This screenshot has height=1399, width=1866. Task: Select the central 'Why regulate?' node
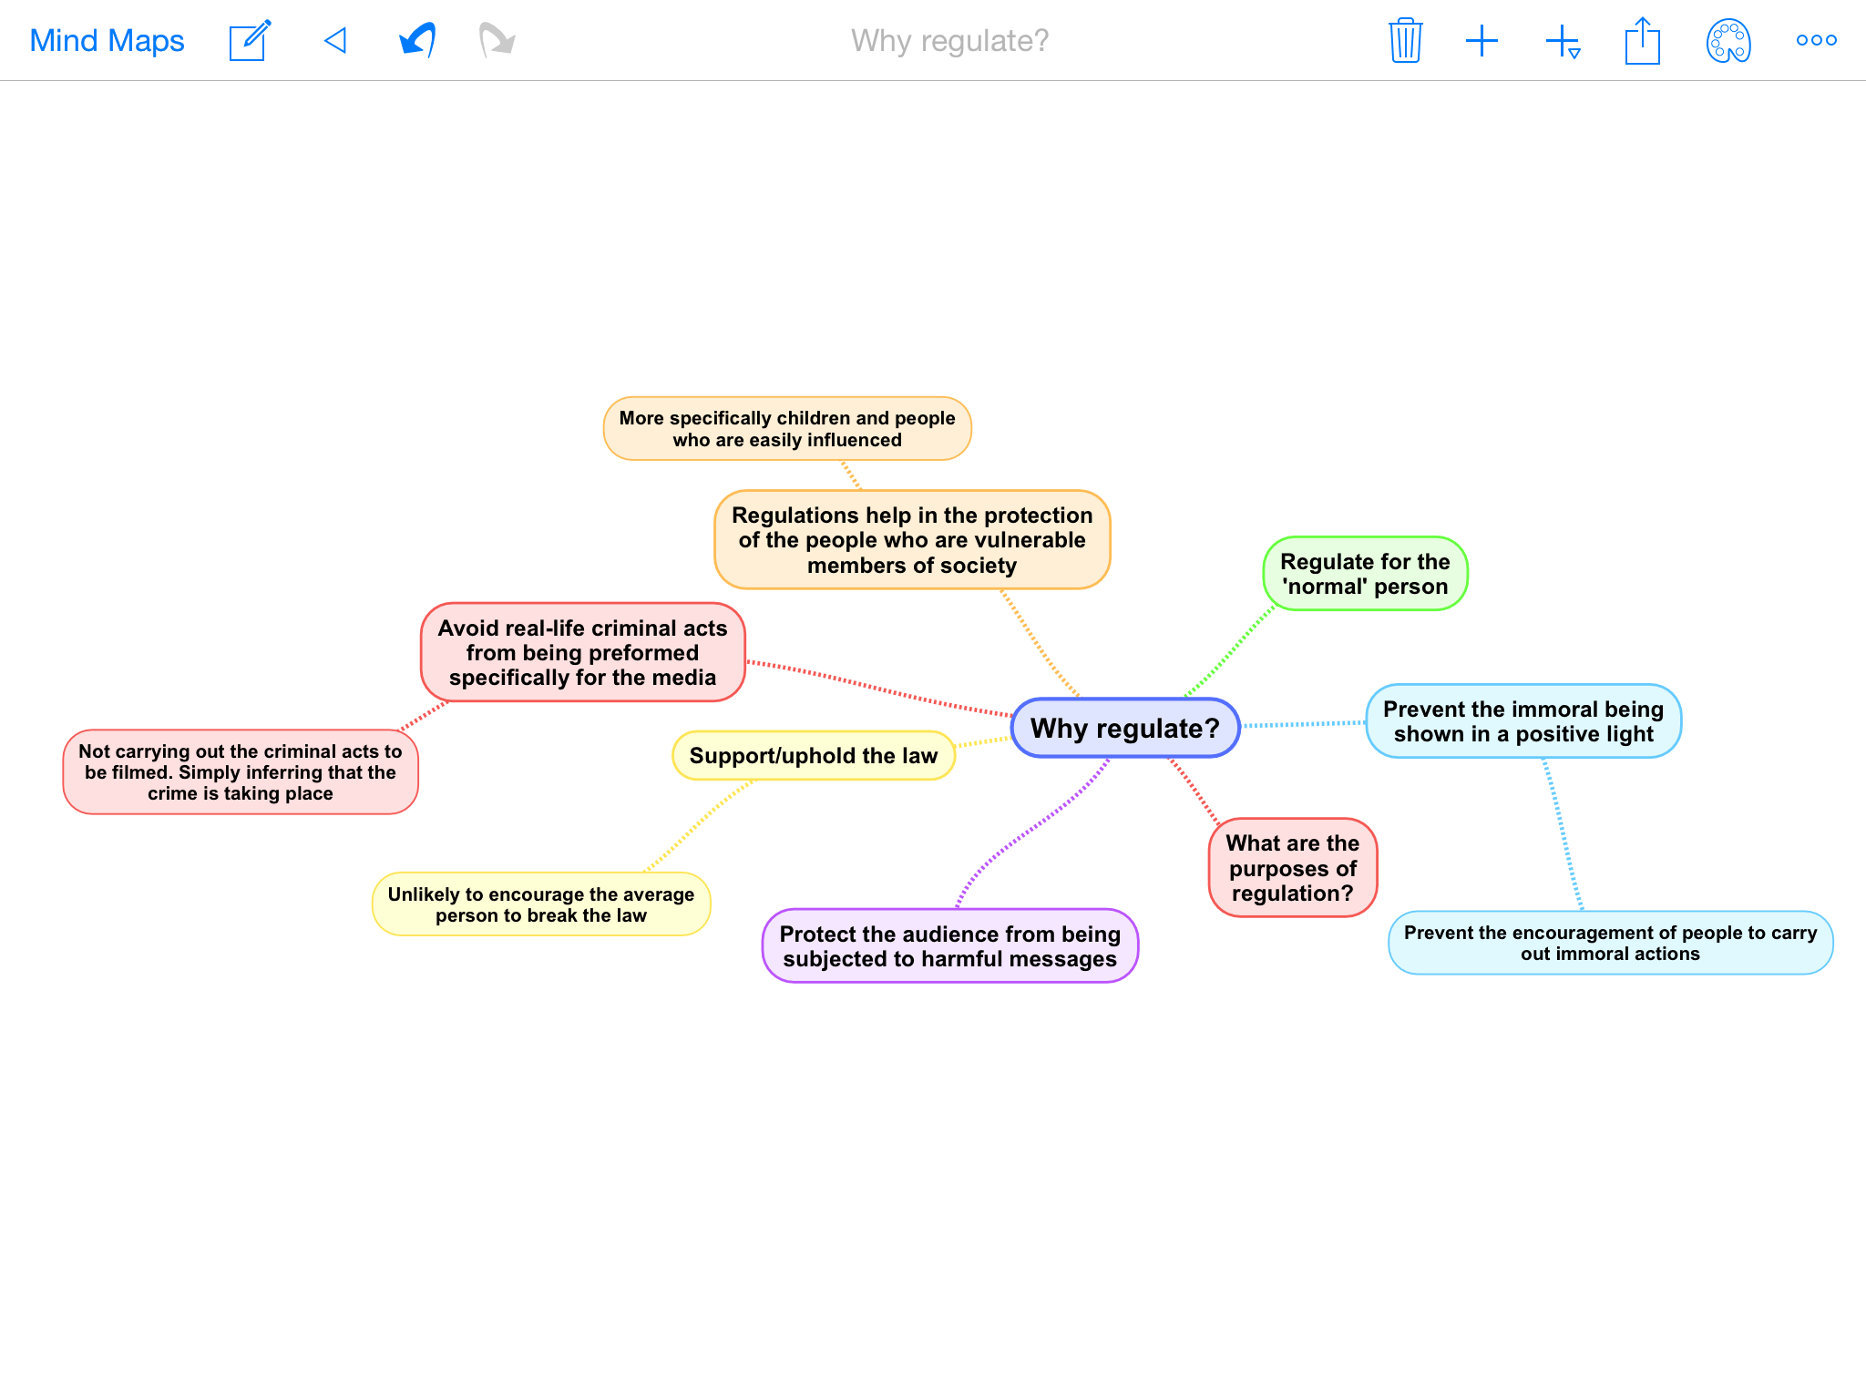click(1124, 728)
